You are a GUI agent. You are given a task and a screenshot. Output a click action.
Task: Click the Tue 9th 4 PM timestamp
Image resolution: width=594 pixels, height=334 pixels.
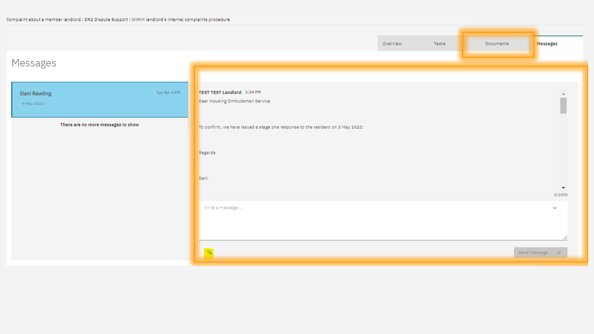pos(168,92)
